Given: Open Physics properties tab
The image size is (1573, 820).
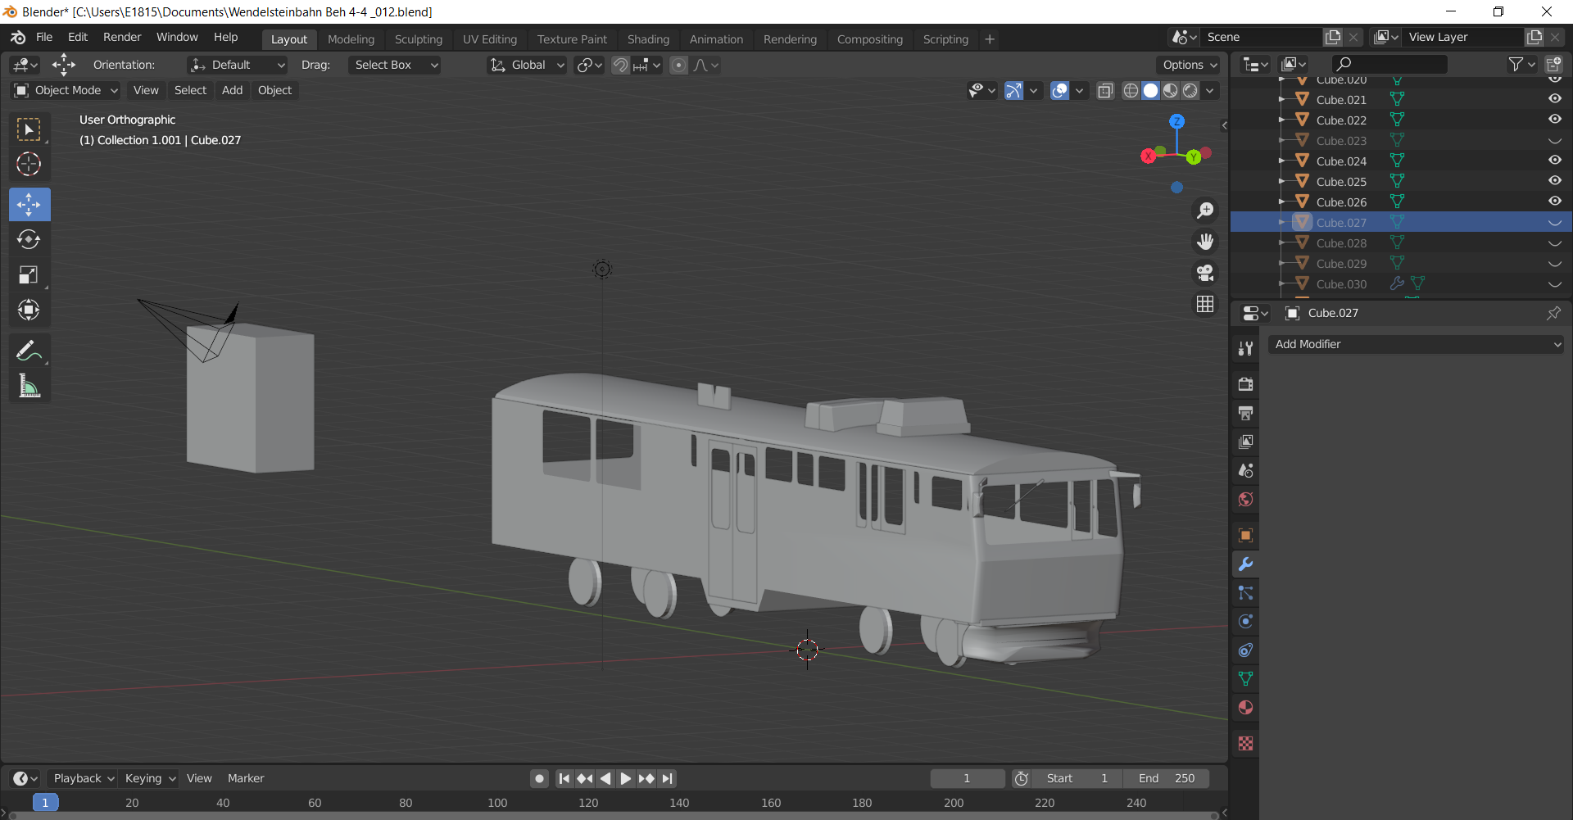Looking at the screenshot, I should coord(1245,622).
